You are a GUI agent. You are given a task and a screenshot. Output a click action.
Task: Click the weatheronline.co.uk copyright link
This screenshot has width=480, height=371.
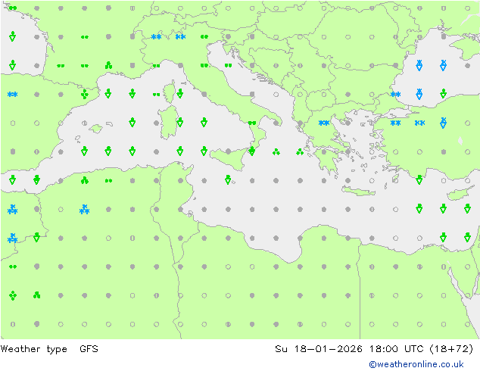(416, 364)
